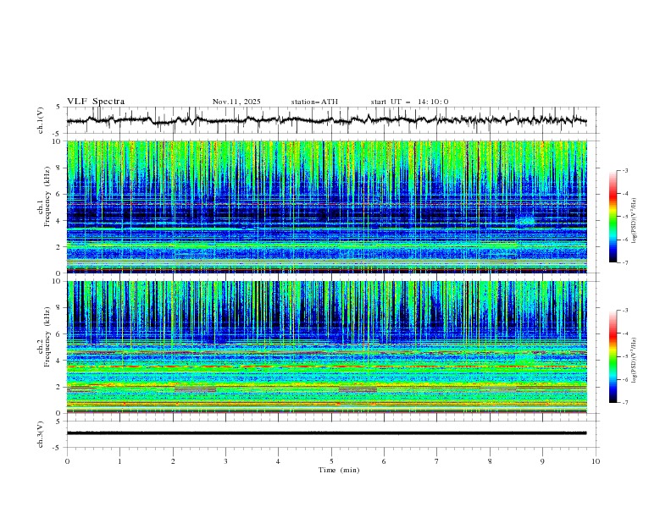This screenshot has width=671, height=518.
Task: Click the '-3' label on ch.1 colorbar
Action: coord(624,170)
